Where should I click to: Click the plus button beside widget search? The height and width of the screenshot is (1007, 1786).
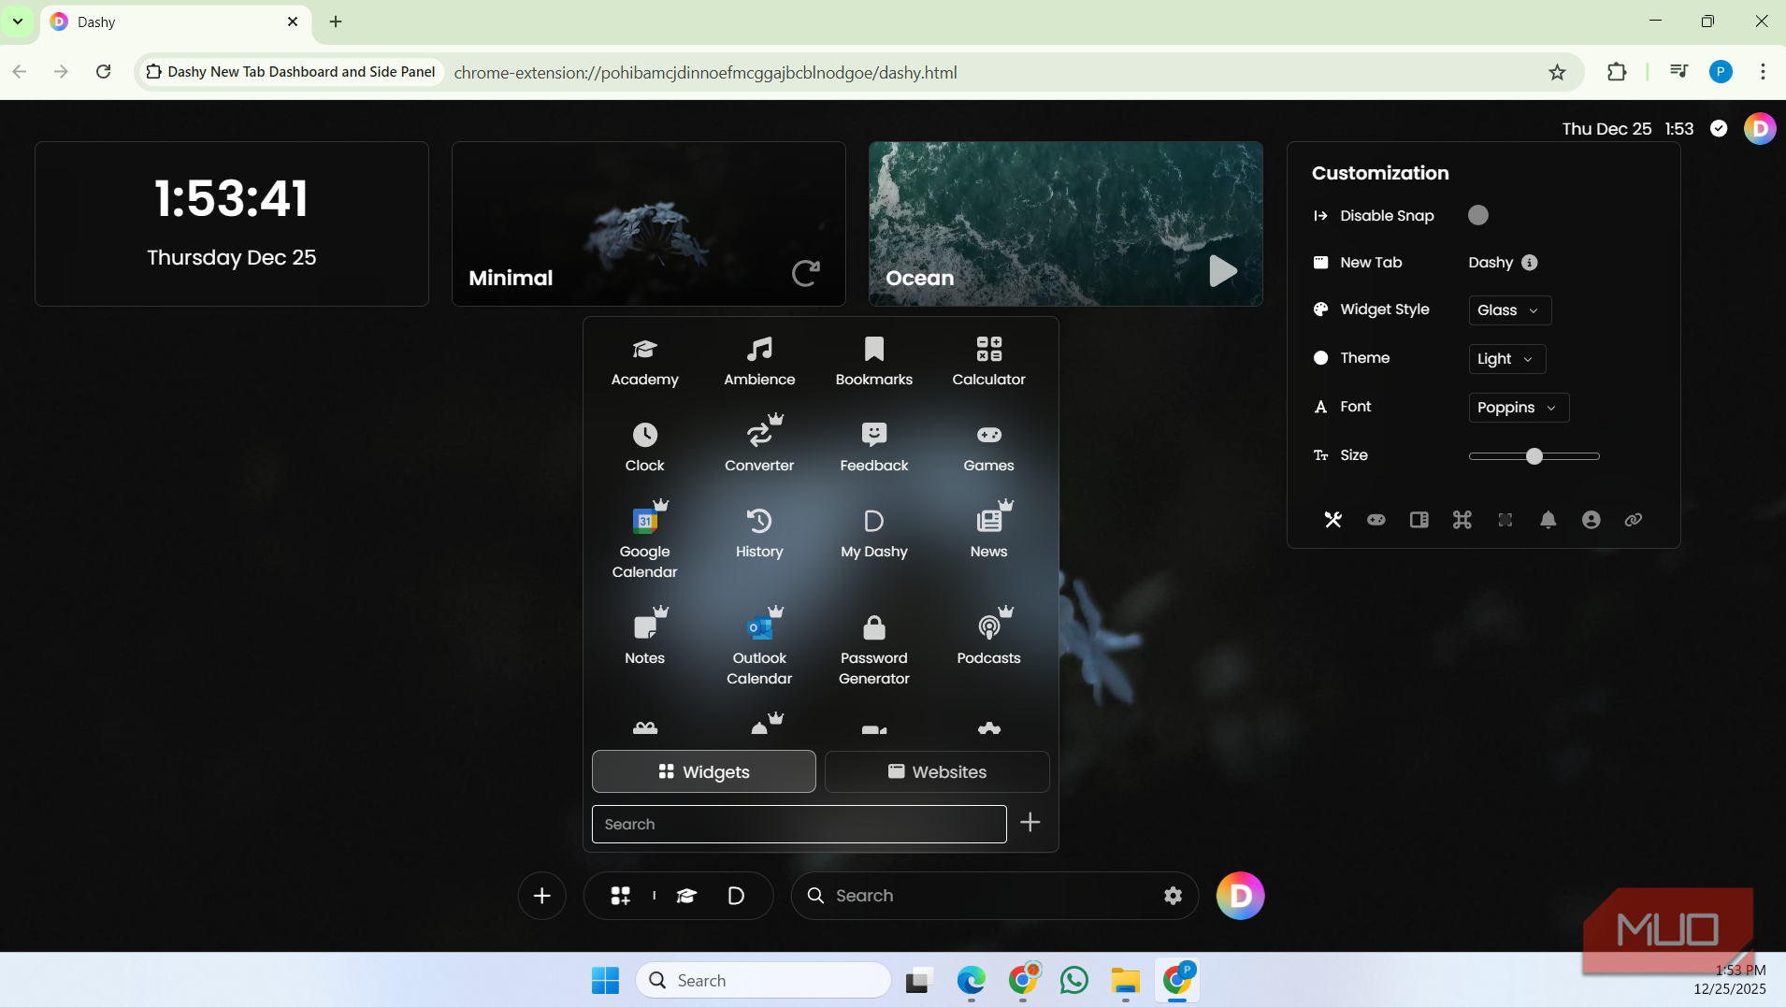tap(1030, 822)
